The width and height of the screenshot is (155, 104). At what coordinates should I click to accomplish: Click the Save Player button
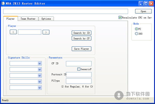click(81, 49)
